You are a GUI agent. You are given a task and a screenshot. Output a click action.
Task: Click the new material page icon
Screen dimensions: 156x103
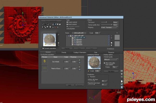pos(122,81)
